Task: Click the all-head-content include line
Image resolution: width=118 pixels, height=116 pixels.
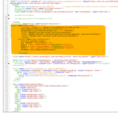Action: pyautogui.click(x=40, y=8)
